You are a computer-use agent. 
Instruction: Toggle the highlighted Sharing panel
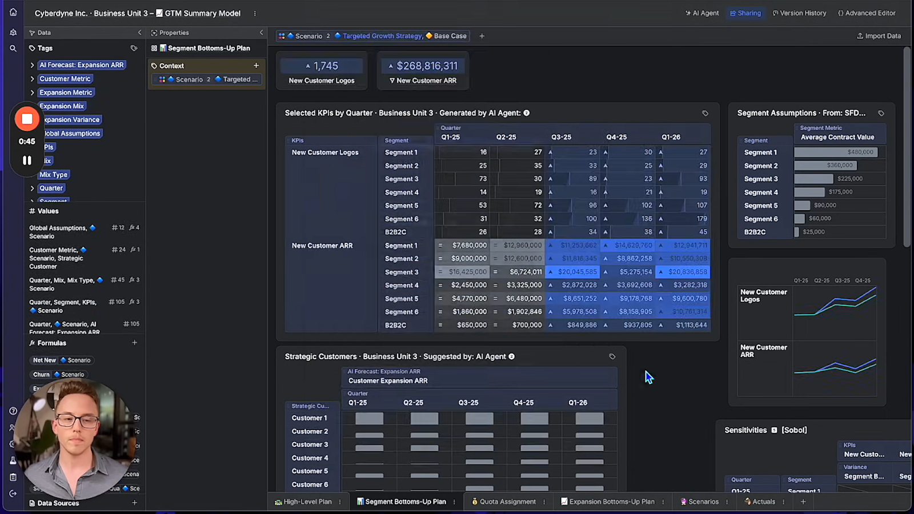tap(745, 13)
